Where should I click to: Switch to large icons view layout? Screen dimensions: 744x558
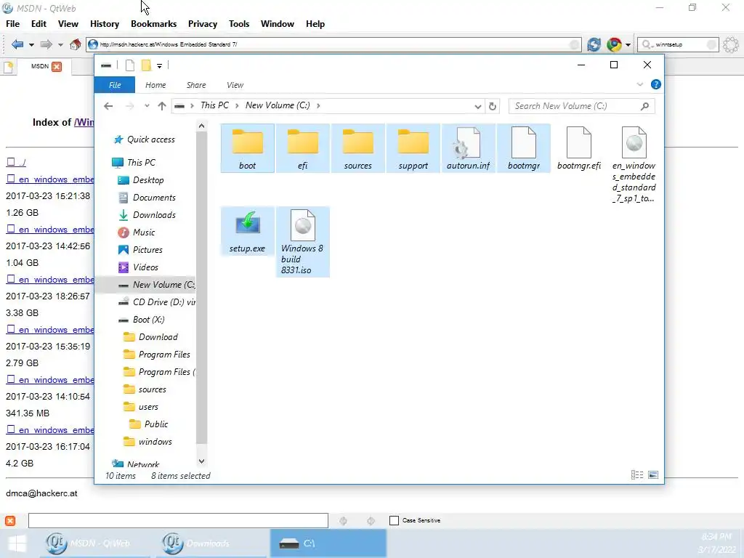pos(653,475)
